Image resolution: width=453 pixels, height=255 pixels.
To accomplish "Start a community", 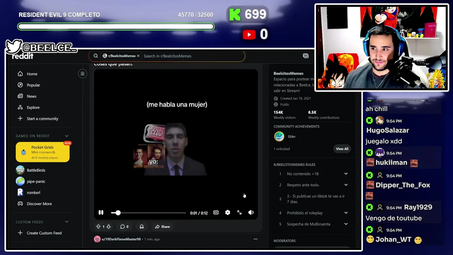I will (x=43, y=119).
